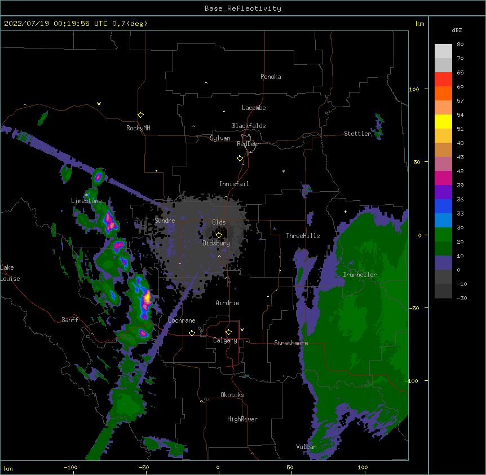Click the Olds label
Viewport: 486px width, 475px height.
(x=219, y=222)
